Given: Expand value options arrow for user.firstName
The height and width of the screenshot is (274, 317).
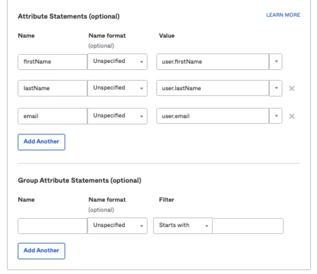Looking at the screenshot, I should 276,62.
